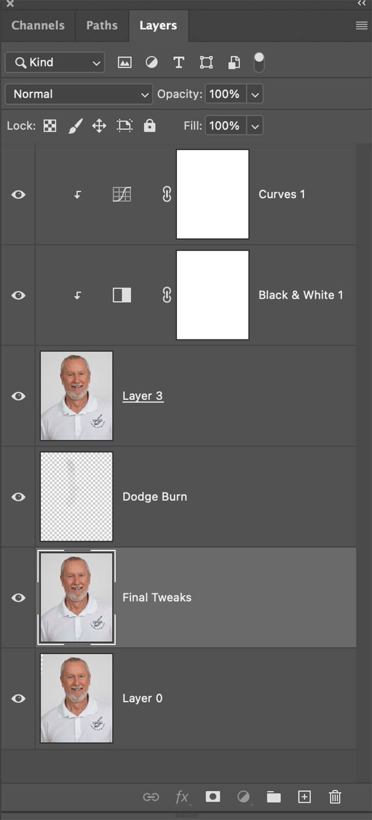Create a new layer group
Image resolution: width=372 pixels, height=820 pixels.
tap(273, 796)
